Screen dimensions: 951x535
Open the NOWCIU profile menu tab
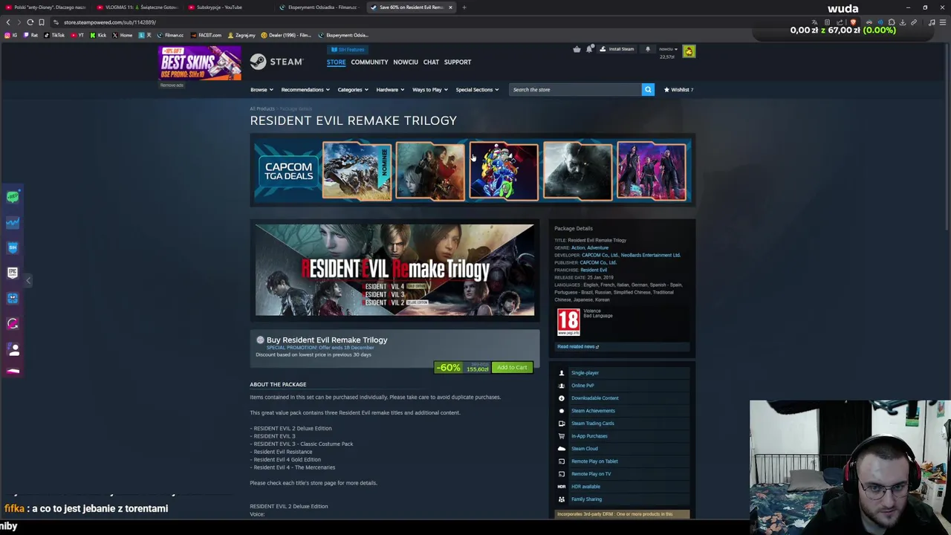[406, 62]
